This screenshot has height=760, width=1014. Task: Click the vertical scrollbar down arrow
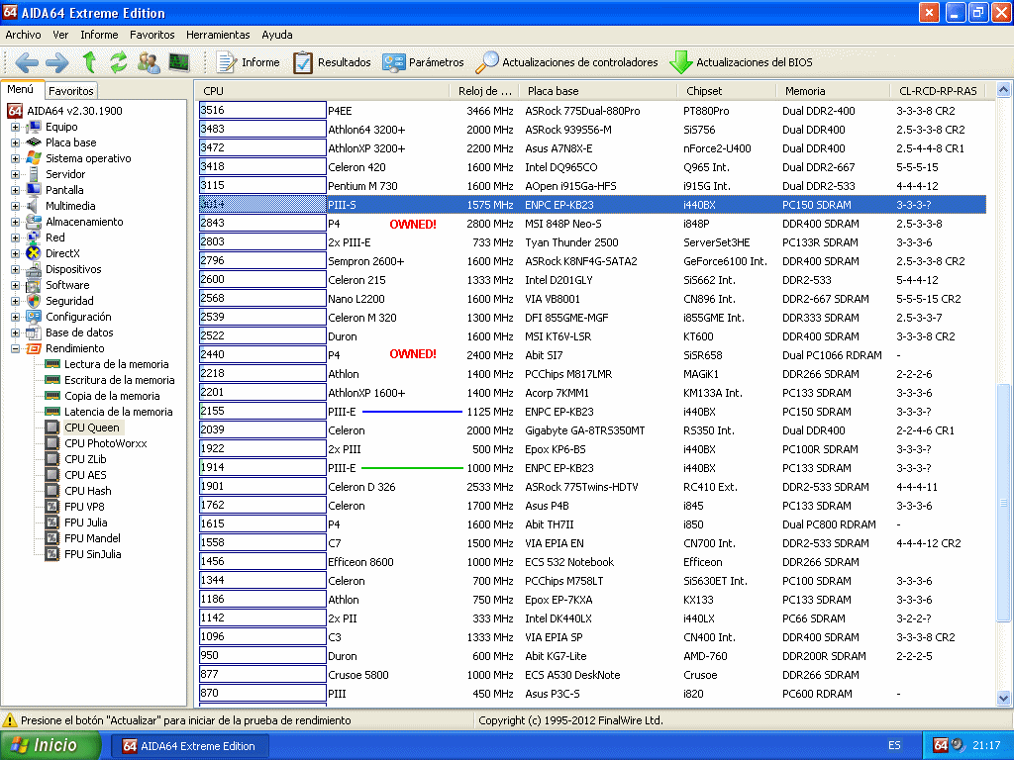[1004, 699]
